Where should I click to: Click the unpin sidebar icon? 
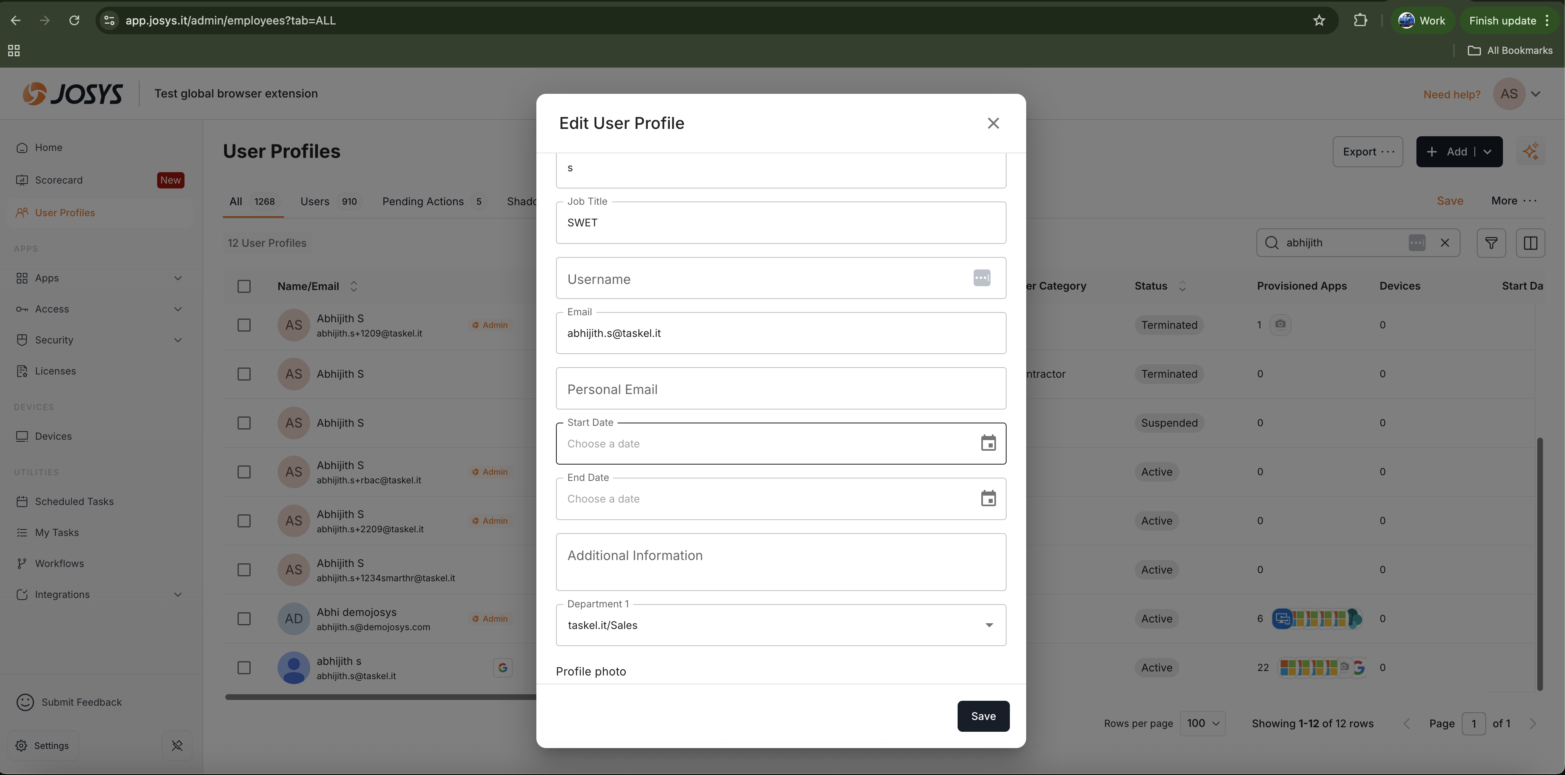(x=177, y=745)
